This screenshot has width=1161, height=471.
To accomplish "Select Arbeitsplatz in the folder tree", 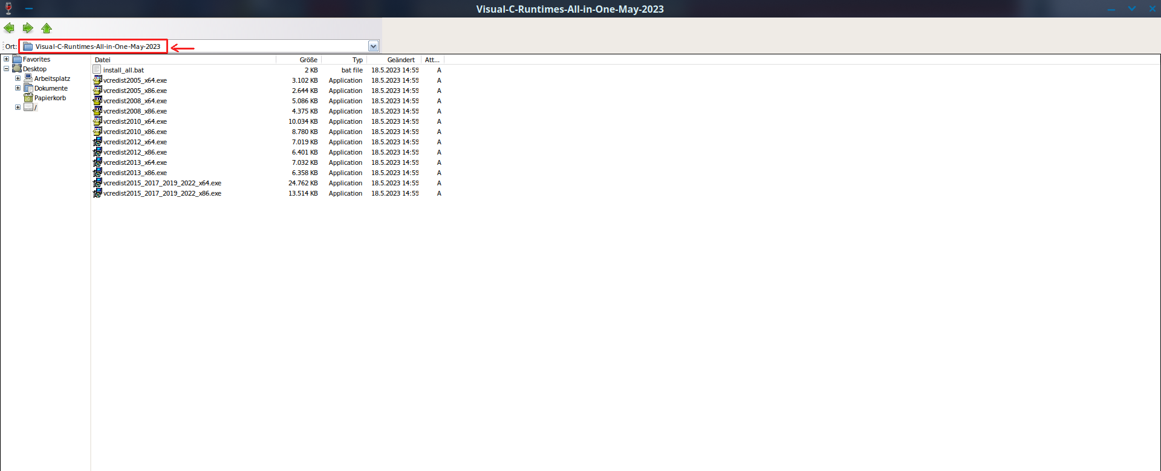I will [x=52, y=78].
